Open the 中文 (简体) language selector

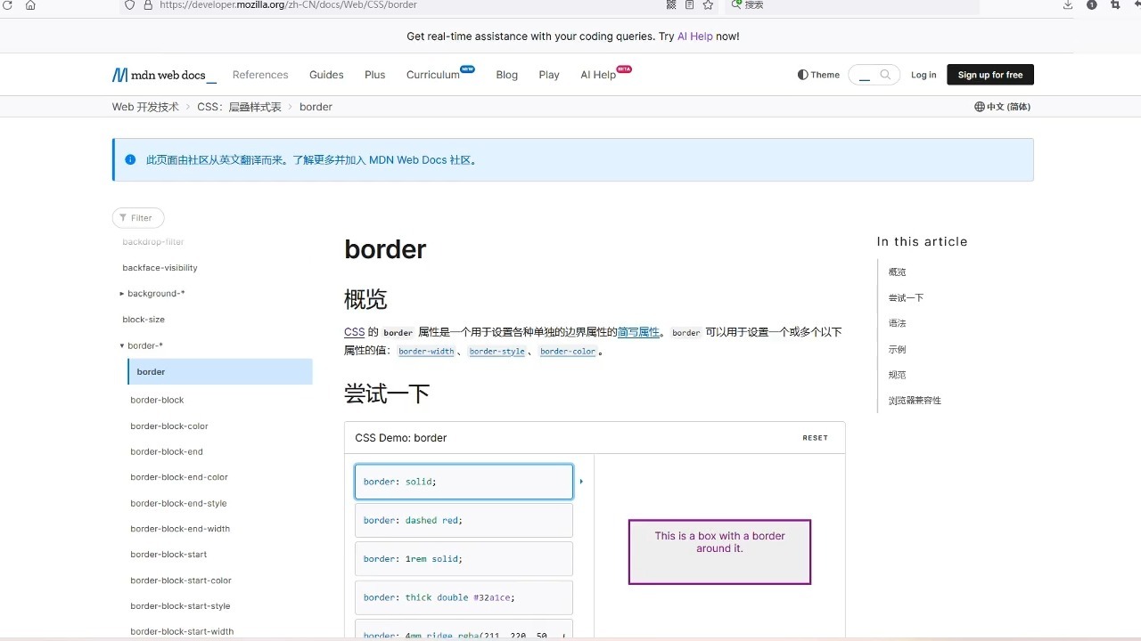tap(1003, 107)
